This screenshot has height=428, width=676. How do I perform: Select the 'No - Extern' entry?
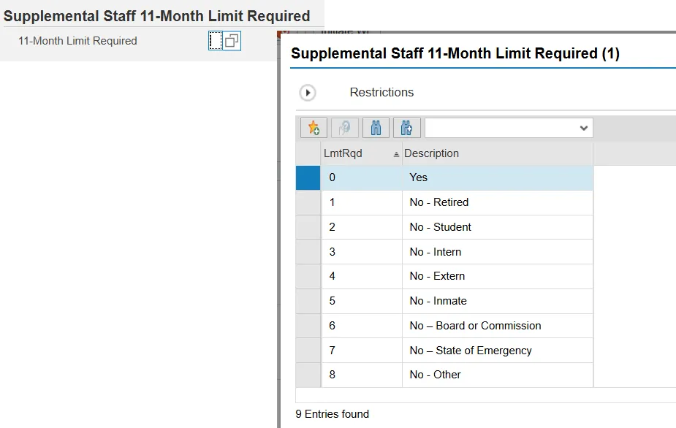(437, 276)
